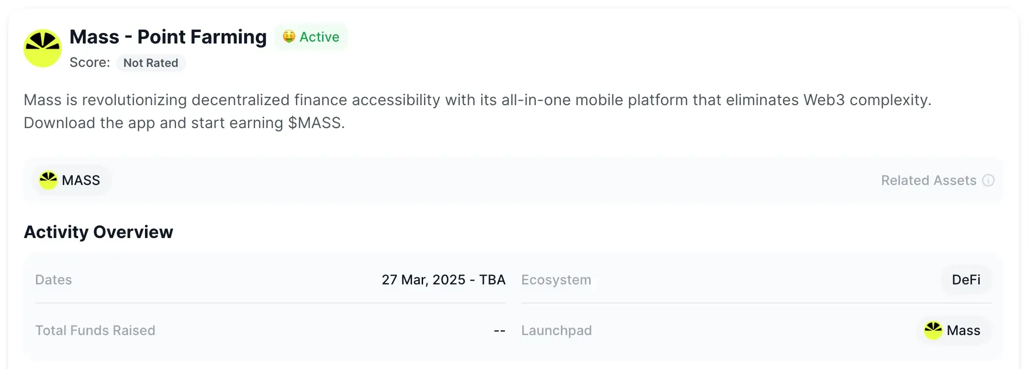Click the Mass - Point Farming title
This screenshot has height=369, width=1029.
pyautogui.click(x=168, y=37)
